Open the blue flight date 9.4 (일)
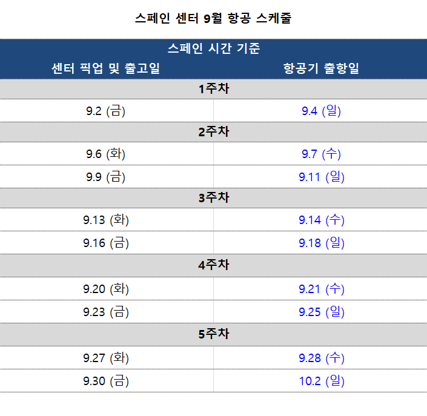 [x=322, y=111]
